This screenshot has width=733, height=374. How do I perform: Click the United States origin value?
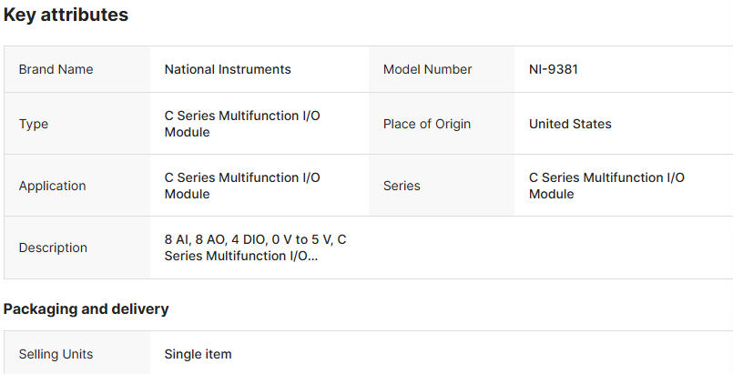pyautogui.click(x=570, y=124)
